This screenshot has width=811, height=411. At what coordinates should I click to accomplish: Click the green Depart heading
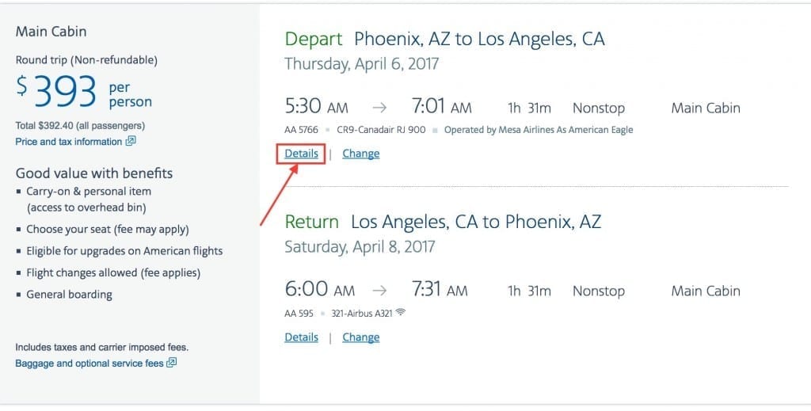click(314, 40)
